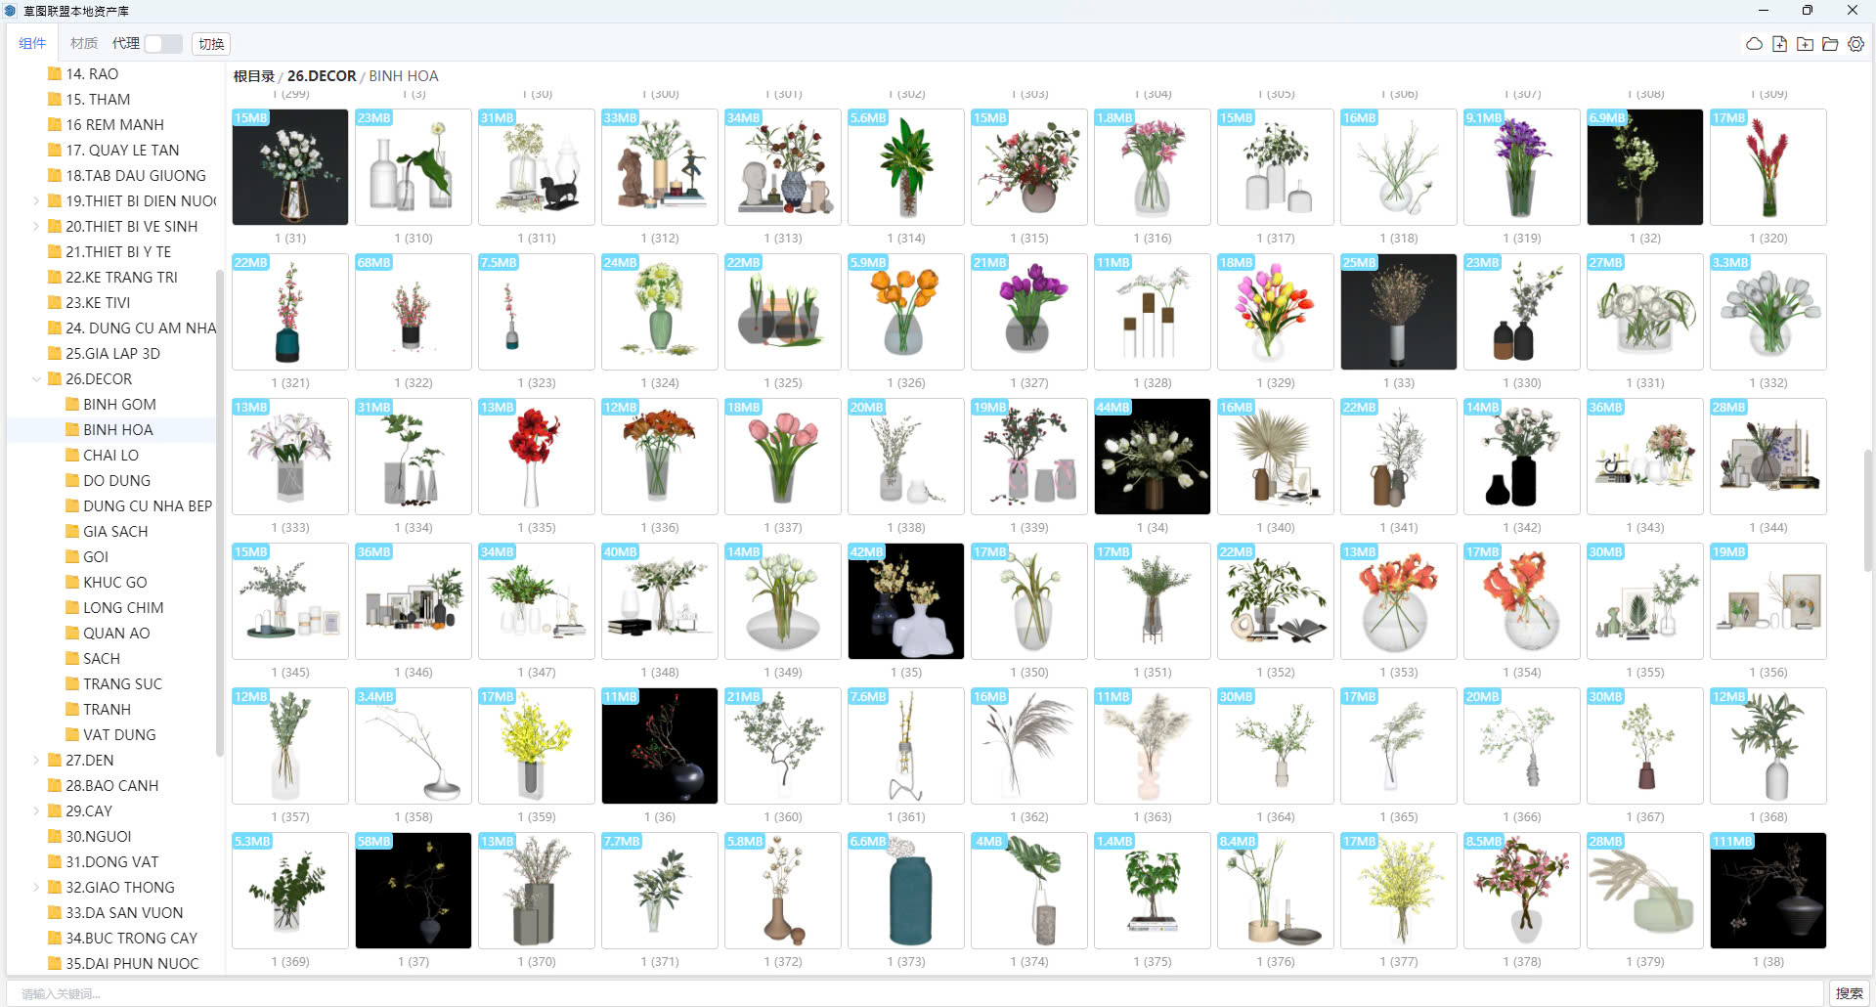The height and width of the screenshot is (1007, 1876).
Task: Expand the 19.THIET BI DIEN folder
Action: (37, 200)
